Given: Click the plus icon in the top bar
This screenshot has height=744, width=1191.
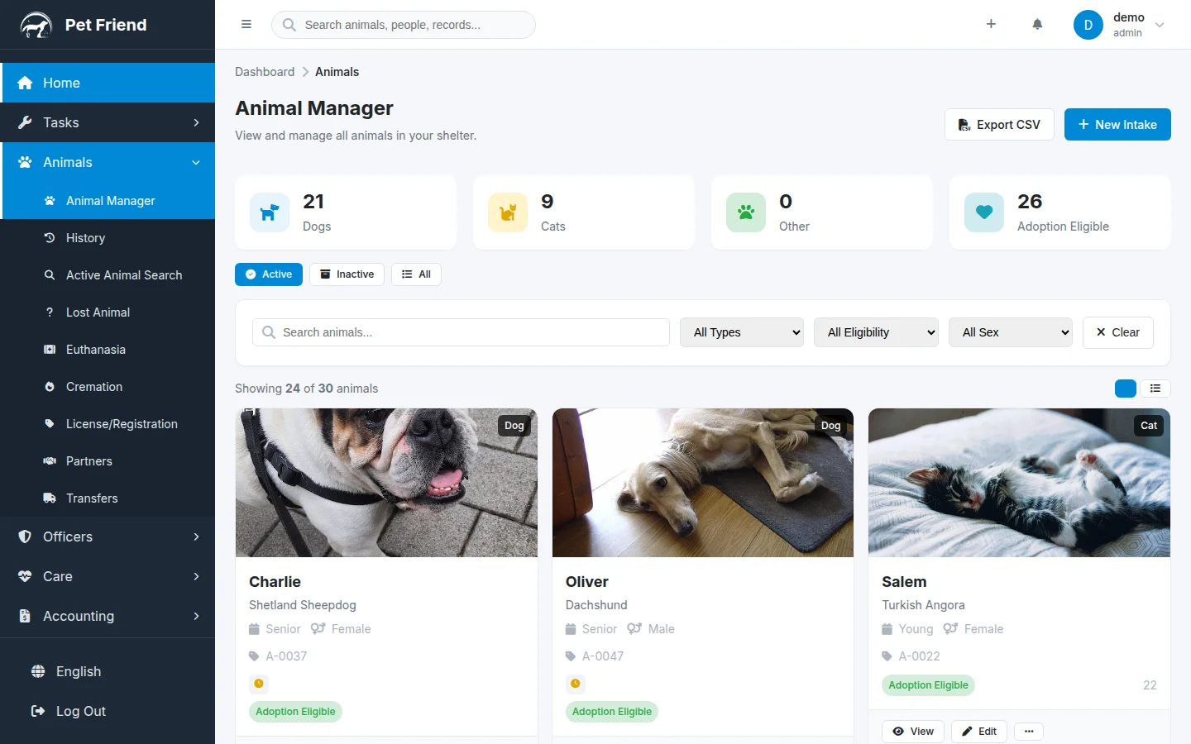Looking at the screenshot, I should [x=990, y=24].
